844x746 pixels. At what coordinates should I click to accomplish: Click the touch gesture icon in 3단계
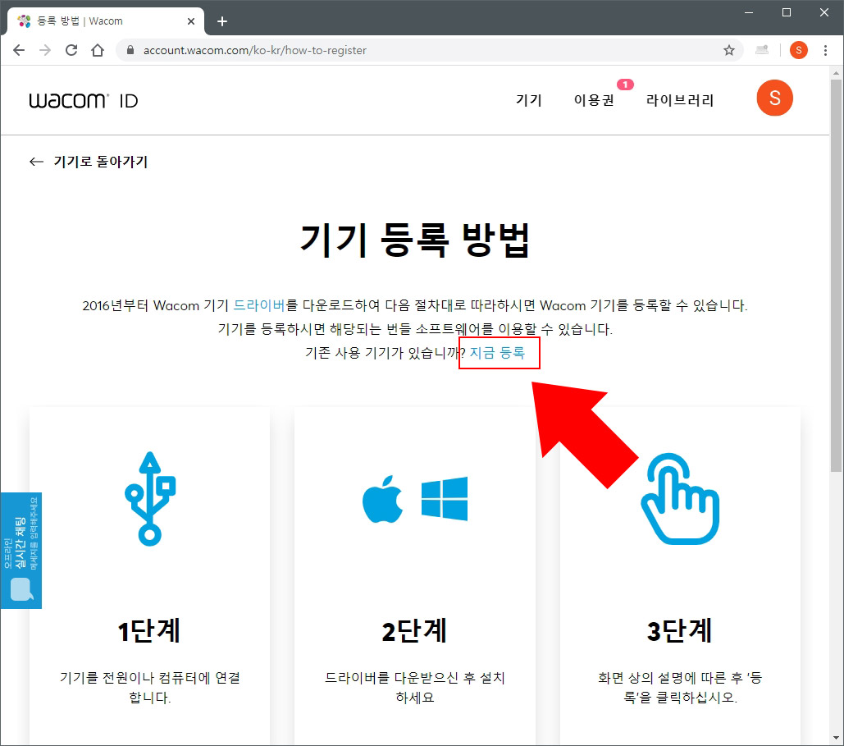coord(679,501)
